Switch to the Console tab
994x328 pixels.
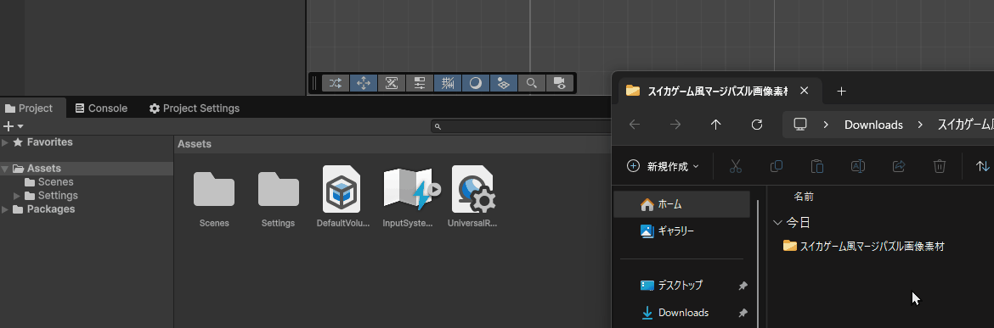(101, 108)
